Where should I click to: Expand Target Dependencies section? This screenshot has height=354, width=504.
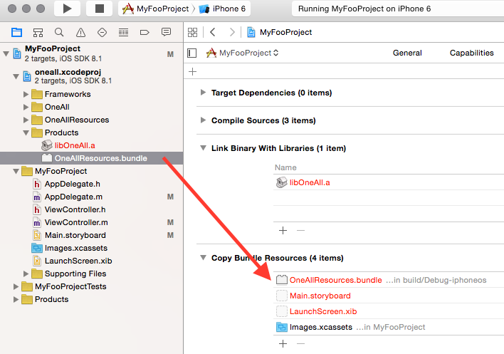point(203,93)
